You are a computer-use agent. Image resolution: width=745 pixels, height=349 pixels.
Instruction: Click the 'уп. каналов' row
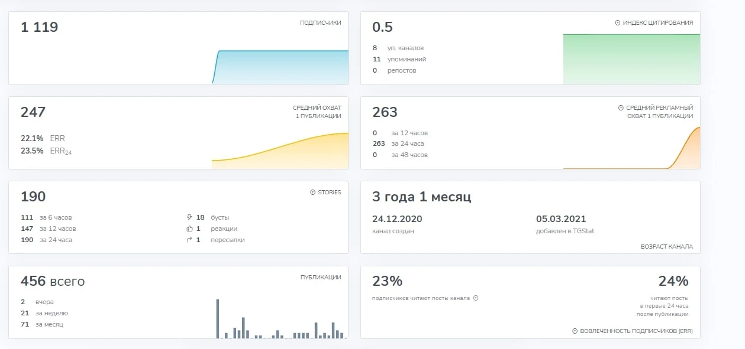point(398,48)
